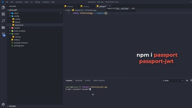Open the '2: bash' terminal selector dropdown
The height and width of the screenshot is (108, 192).
coord(173,80)
